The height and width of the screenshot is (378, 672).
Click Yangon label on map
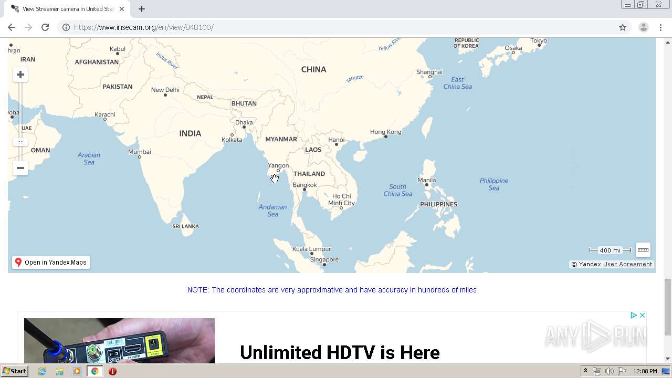278,165
